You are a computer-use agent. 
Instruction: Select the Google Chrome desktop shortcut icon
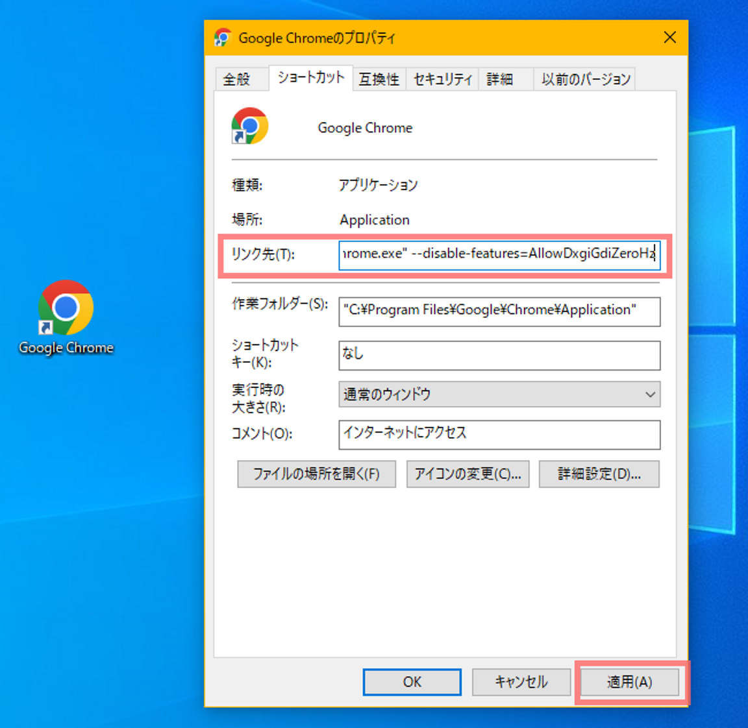click(66, 307)
